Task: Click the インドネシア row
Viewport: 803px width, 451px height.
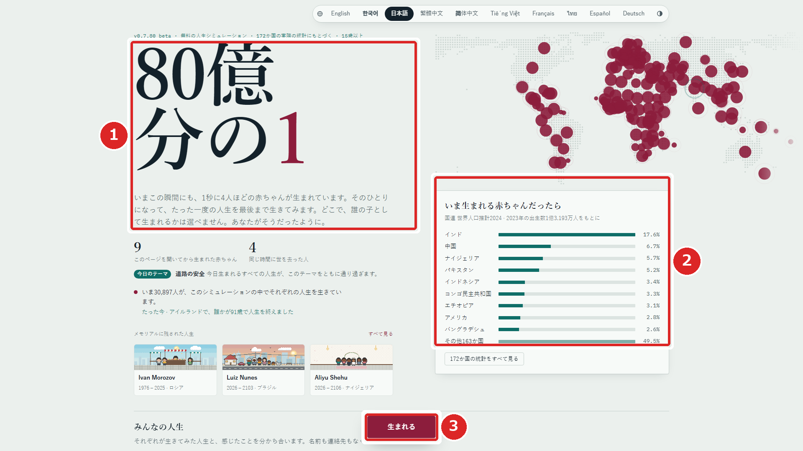Action: (x=552, y=282)
